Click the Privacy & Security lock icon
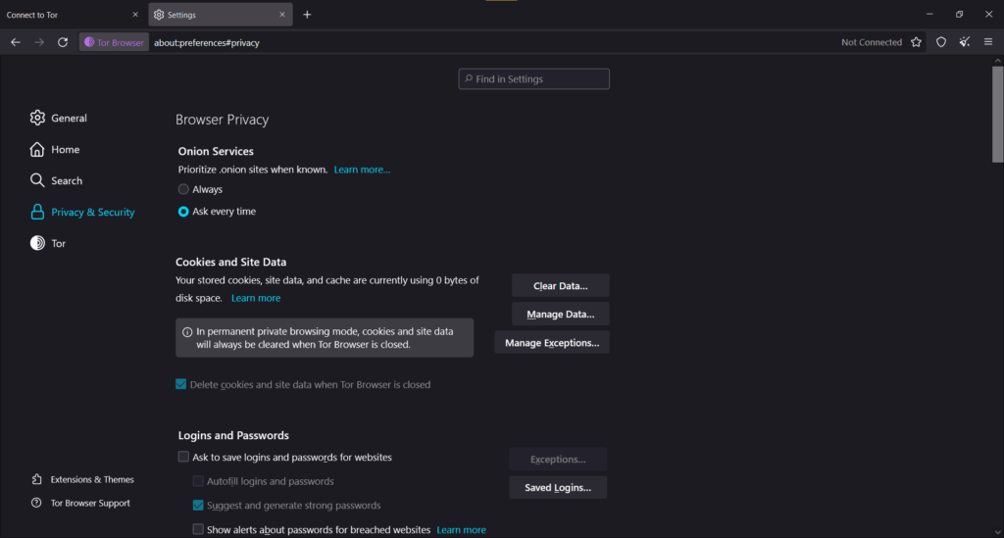Screen dimensions: 1004x538 pos(37,212)
